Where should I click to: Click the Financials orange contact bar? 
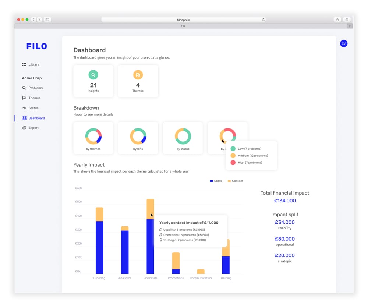pyautogui.click(x=151, y=209)
